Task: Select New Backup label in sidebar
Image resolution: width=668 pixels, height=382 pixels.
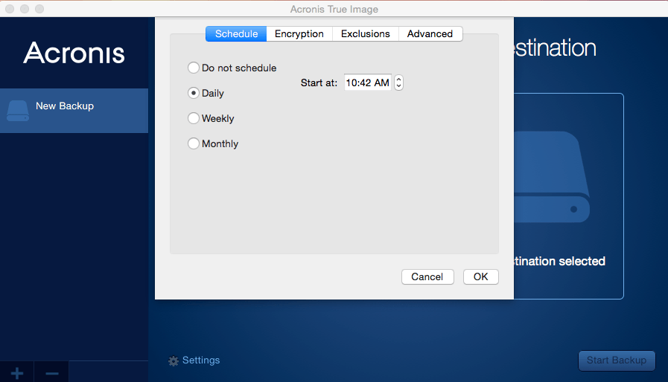Action: coord(65,106)
